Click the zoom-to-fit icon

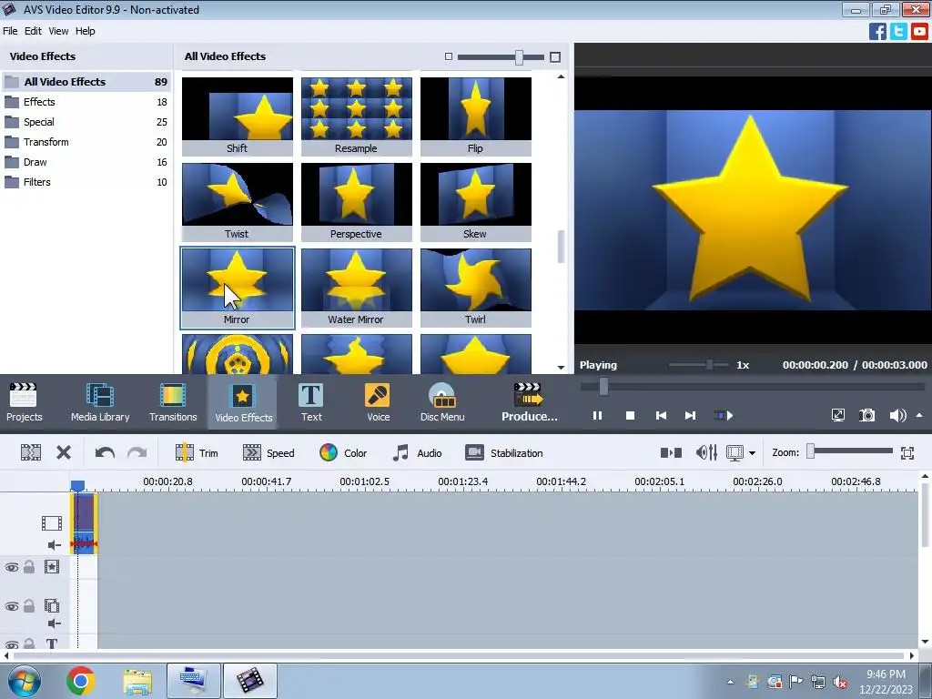coord(907,453)
